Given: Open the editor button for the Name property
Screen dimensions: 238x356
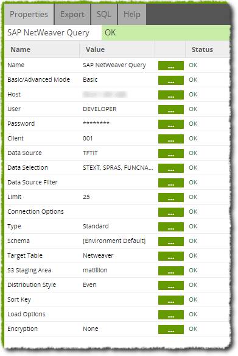Looking at the screenshot, I should coord(171,65).
